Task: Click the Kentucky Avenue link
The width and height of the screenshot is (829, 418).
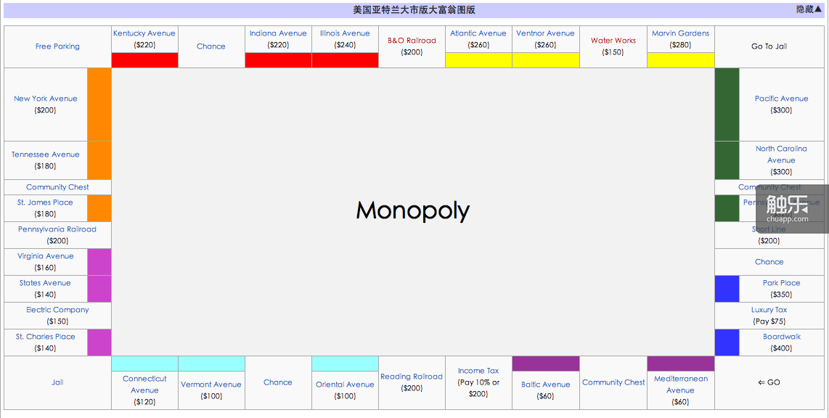Action: (x=144, y=33)
